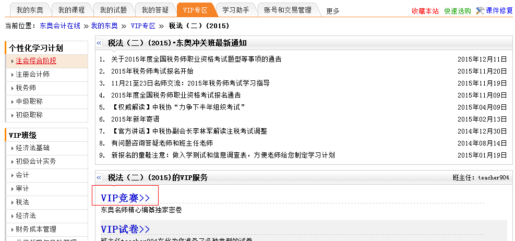Open the 账号和交易管理 tab

[288, 10]
